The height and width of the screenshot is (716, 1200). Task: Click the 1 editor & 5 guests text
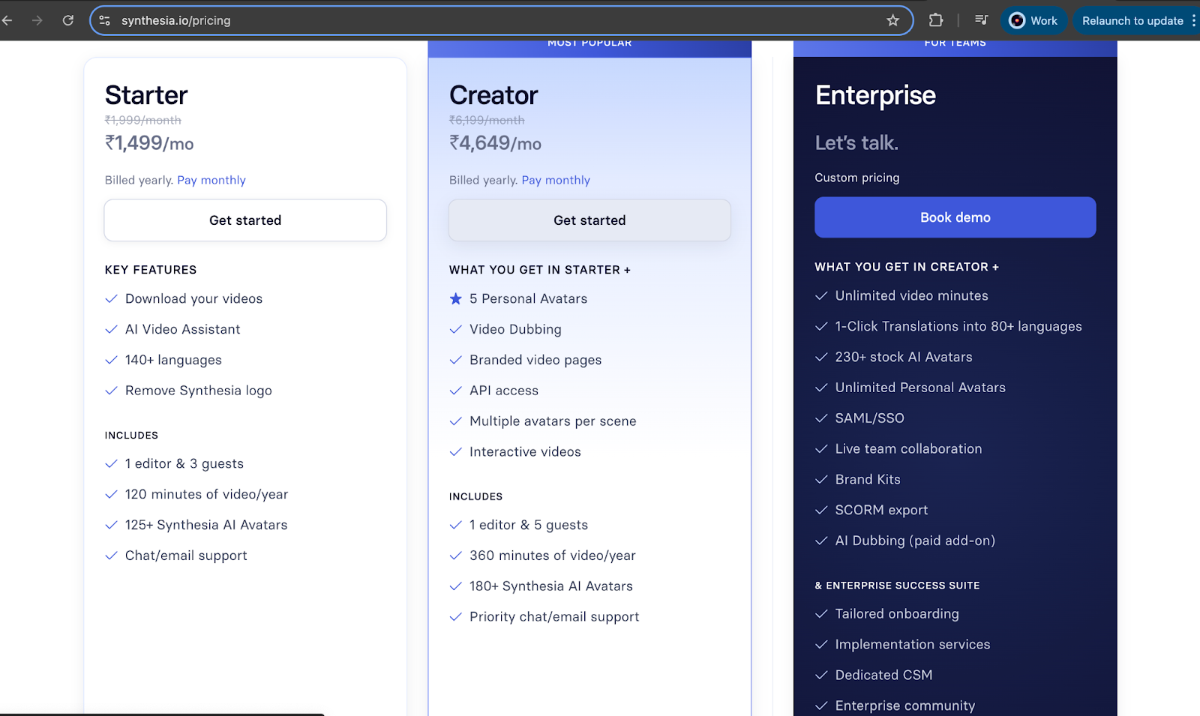coord(529,526)
